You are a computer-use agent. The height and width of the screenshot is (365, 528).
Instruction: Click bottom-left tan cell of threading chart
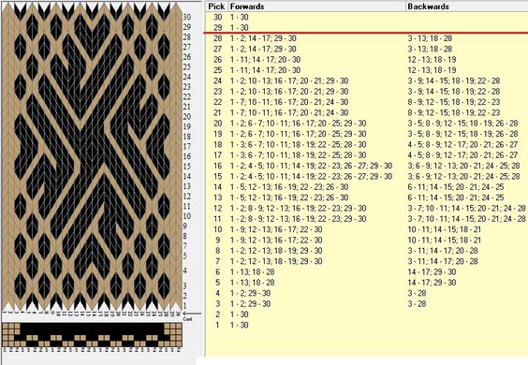pos(5,343)
